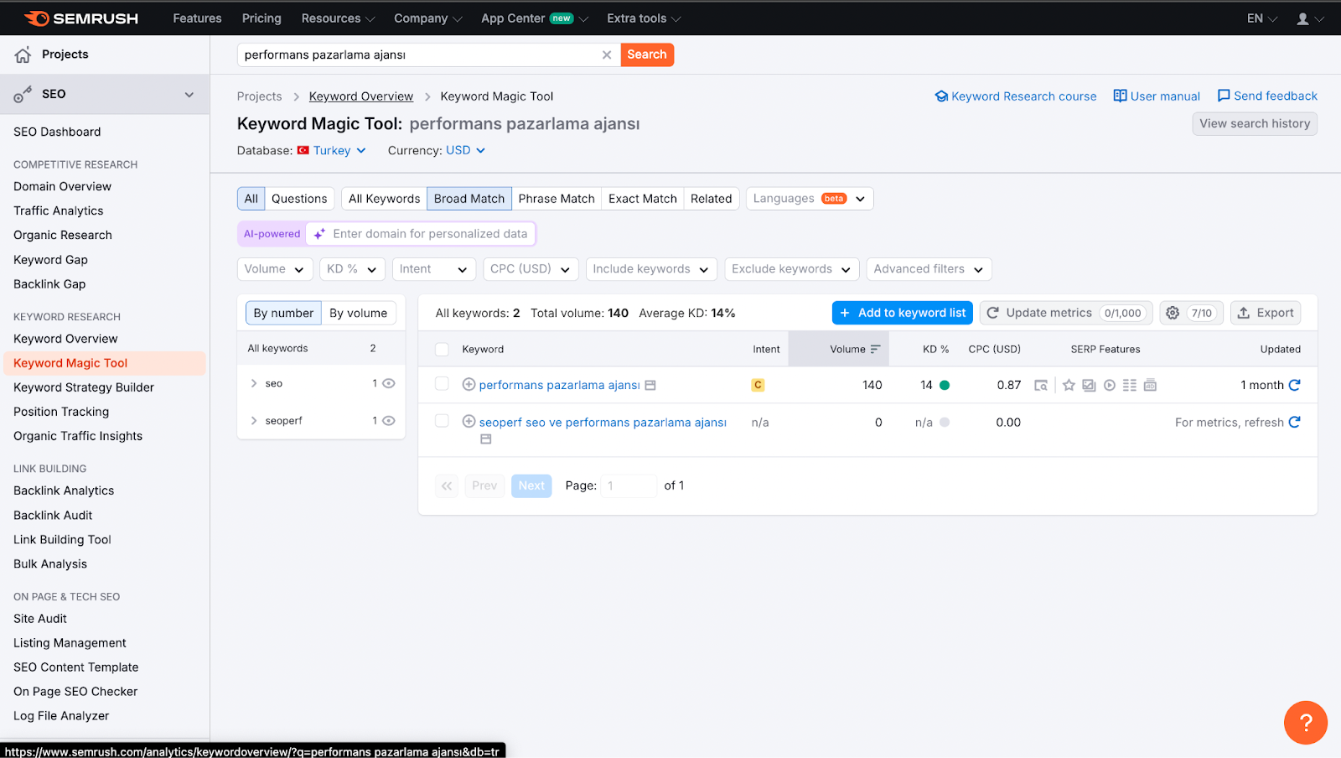The image size is (1341, 758).
Task: Click the sitelinks SERP feature icon
Action: click(x=1130, y=386)
